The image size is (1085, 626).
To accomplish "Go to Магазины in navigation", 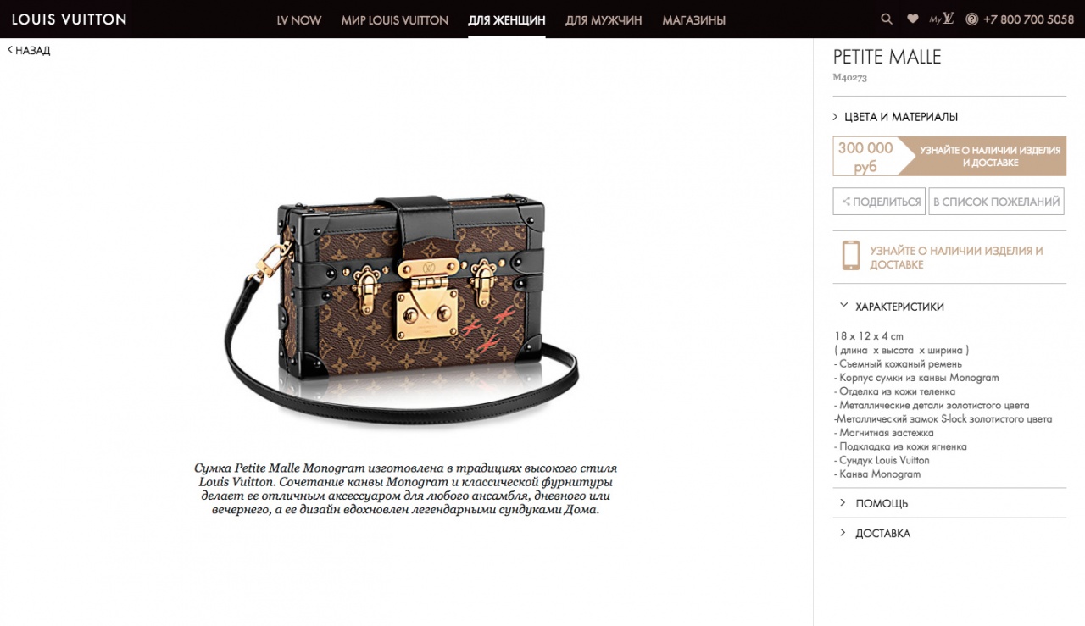I will coord(693,20).
